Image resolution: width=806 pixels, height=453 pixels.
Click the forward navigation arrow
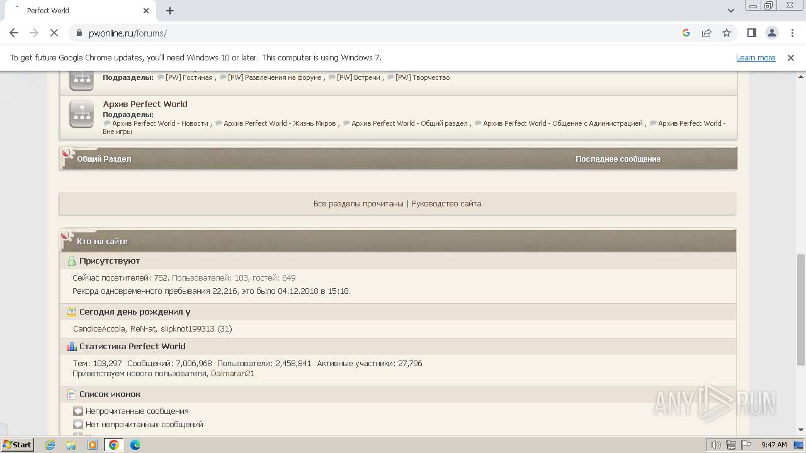34,33
